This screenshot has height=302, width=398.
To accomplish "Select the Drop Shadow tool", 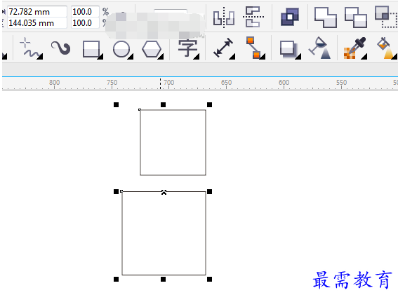I will (290, 50).
